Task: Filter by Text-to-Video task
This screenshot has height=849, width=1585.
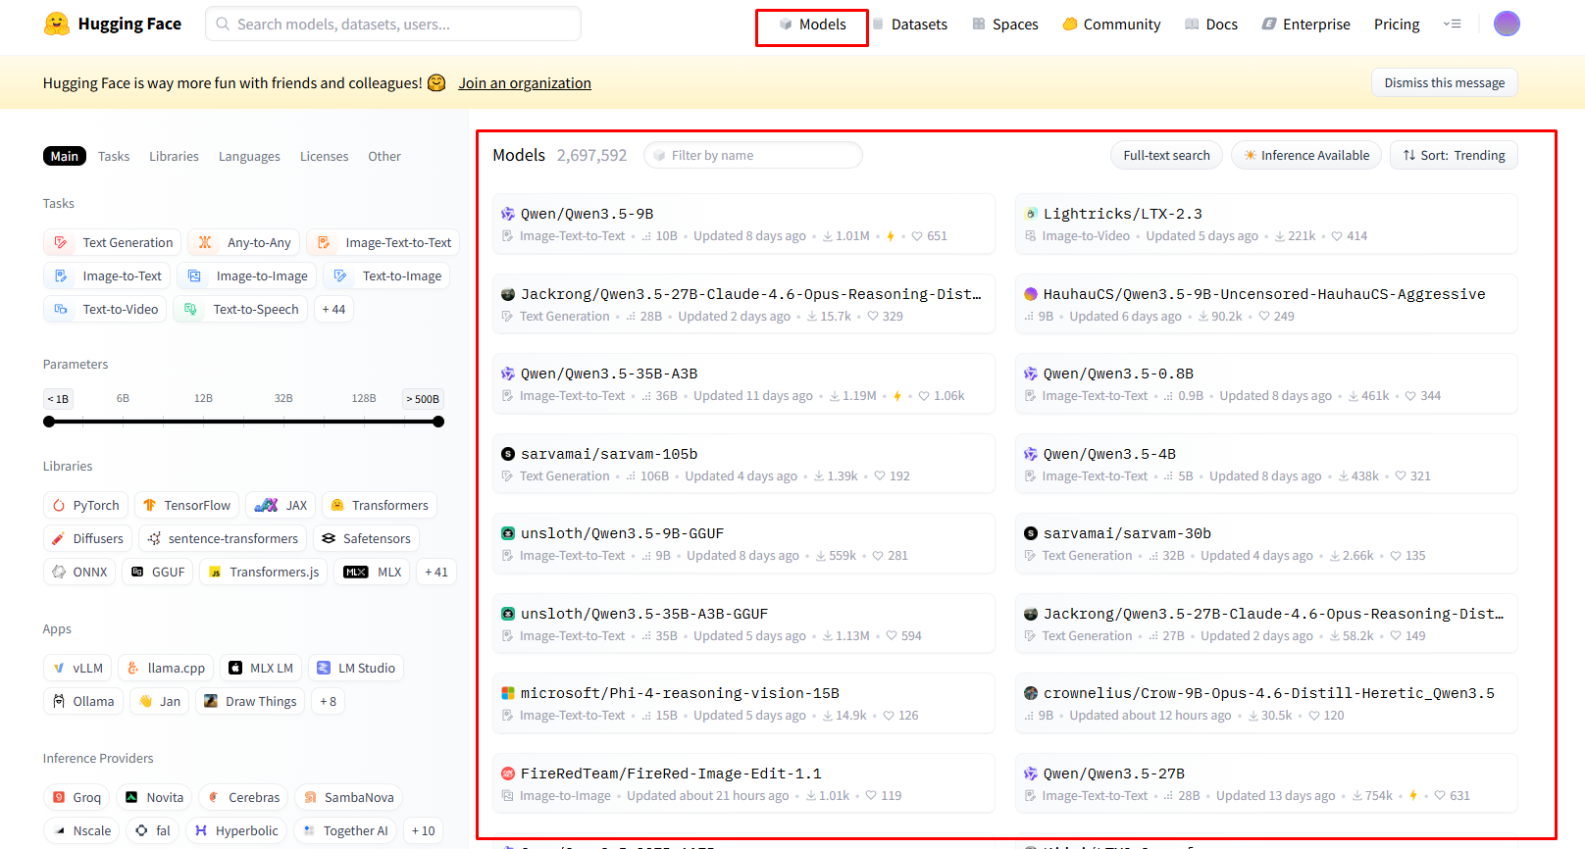Action: [x=105, y=309]
